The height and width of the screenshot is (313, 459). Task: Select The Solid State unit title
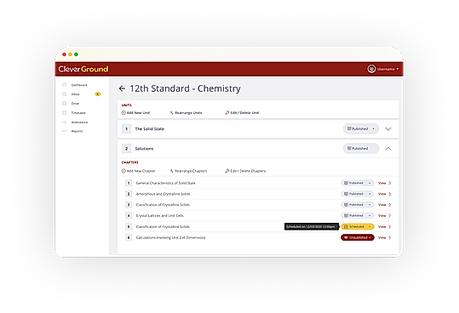click(149, 129)
